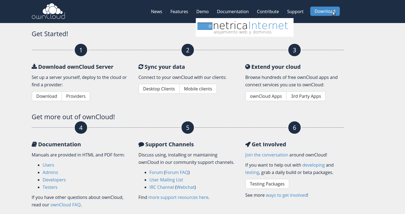The height and width of the screenshot is (214, 405).
Task: Open the User Mailing List link
Action: click(166, 180)
